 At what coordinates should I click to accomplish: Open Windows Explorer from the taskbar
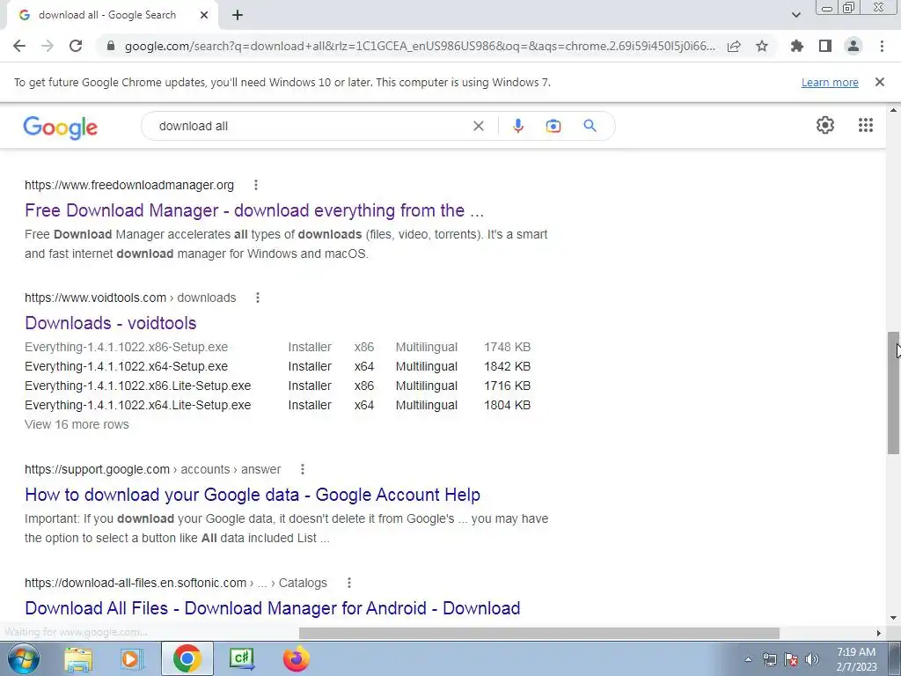point(78,658)
